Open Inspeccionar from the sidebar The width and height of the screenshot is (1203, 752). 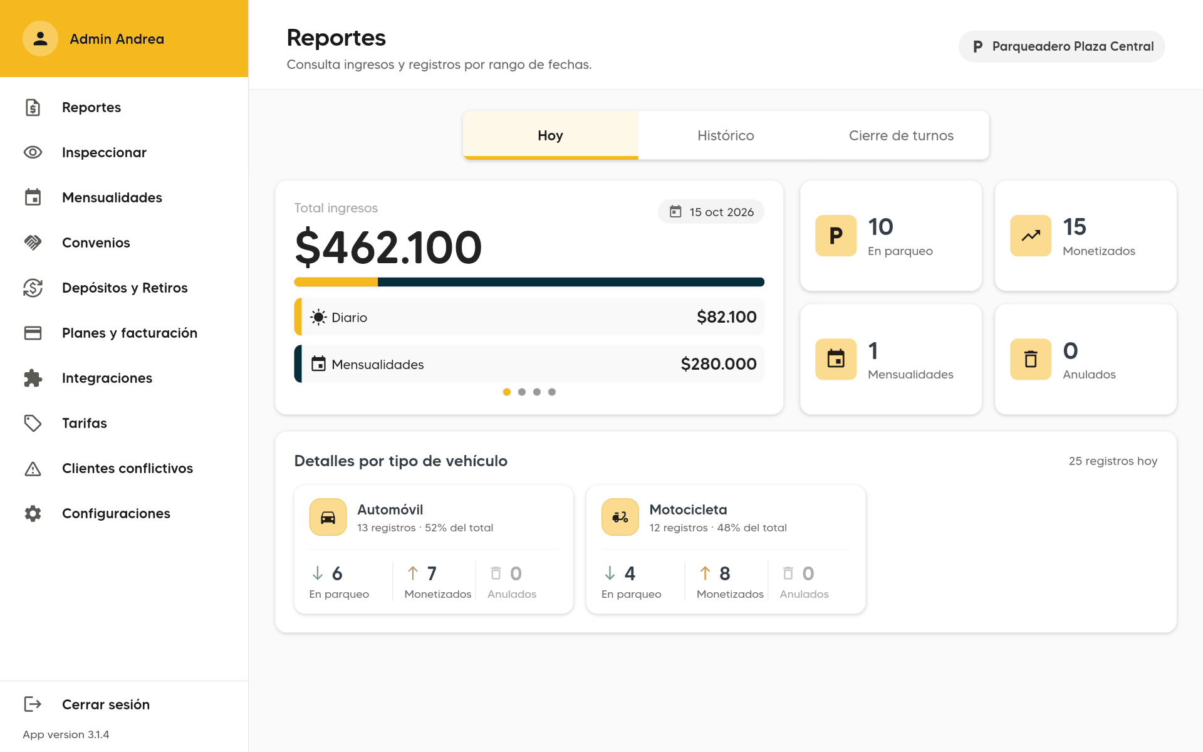pos(124,152)
